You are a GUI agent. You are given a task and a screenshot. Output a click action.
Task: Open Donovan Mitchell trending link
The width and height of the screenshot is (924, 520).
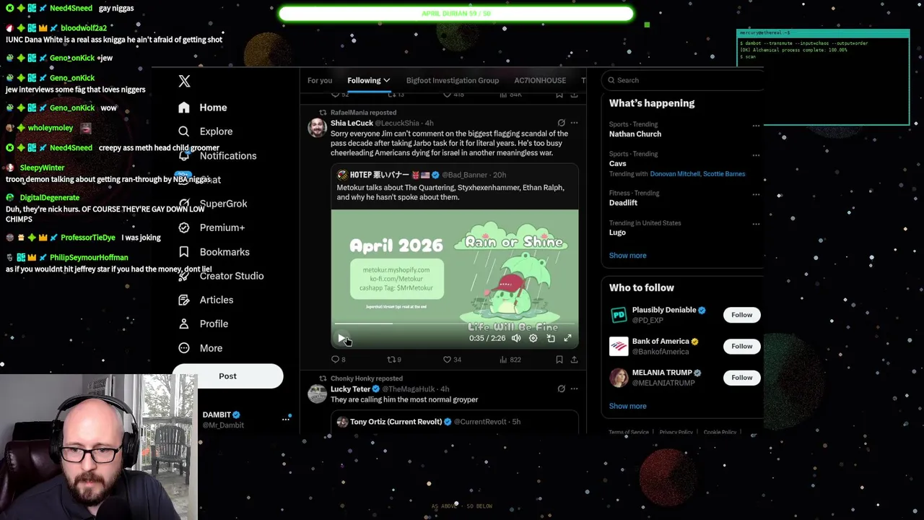674,174
